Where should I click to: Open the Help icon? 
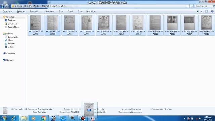[212, 11]
